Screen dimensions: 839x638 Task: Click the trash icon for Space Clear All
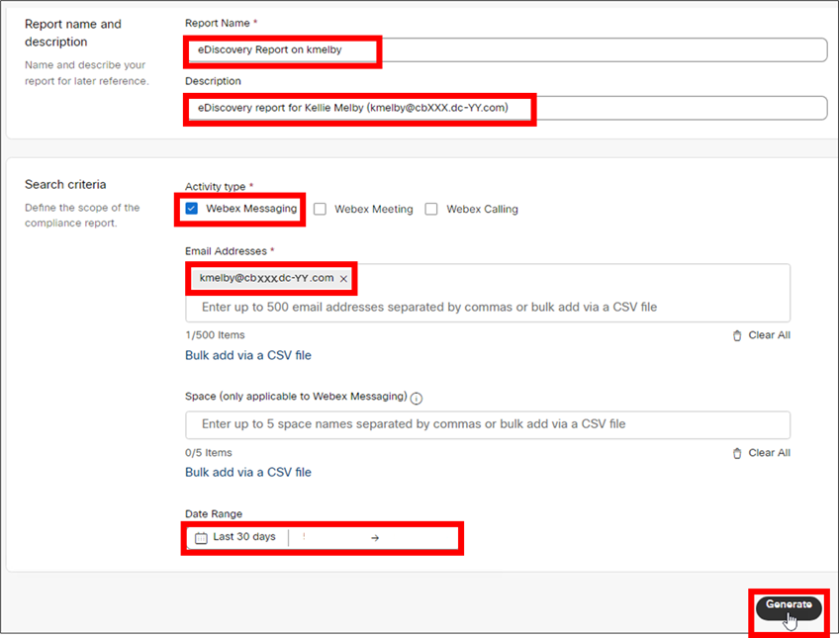(x=737, y=453)
